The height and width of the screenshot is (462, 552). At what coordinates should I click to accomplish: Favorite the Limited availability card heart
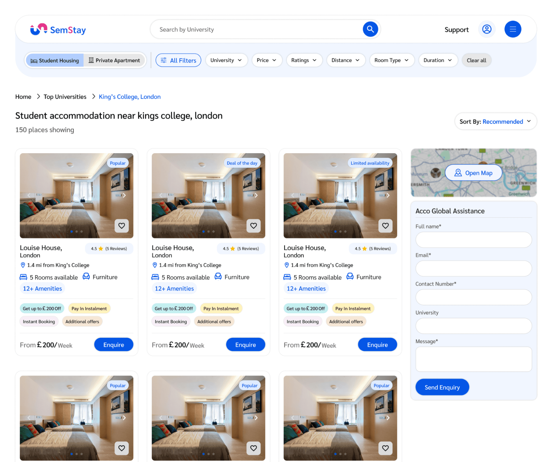tap(385, 225)
